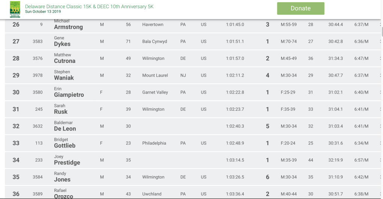Screen dimensions: 383x199
Task: Click the Sun October 13 2019 date text
Action: (43, 12)
